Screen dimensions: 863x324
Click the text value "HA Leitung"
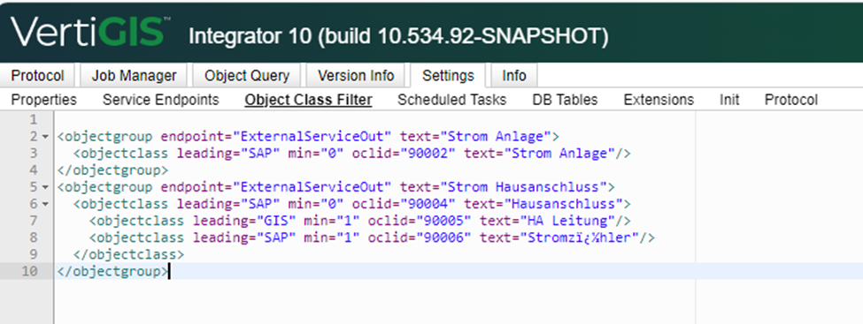[x=567, y=221]
